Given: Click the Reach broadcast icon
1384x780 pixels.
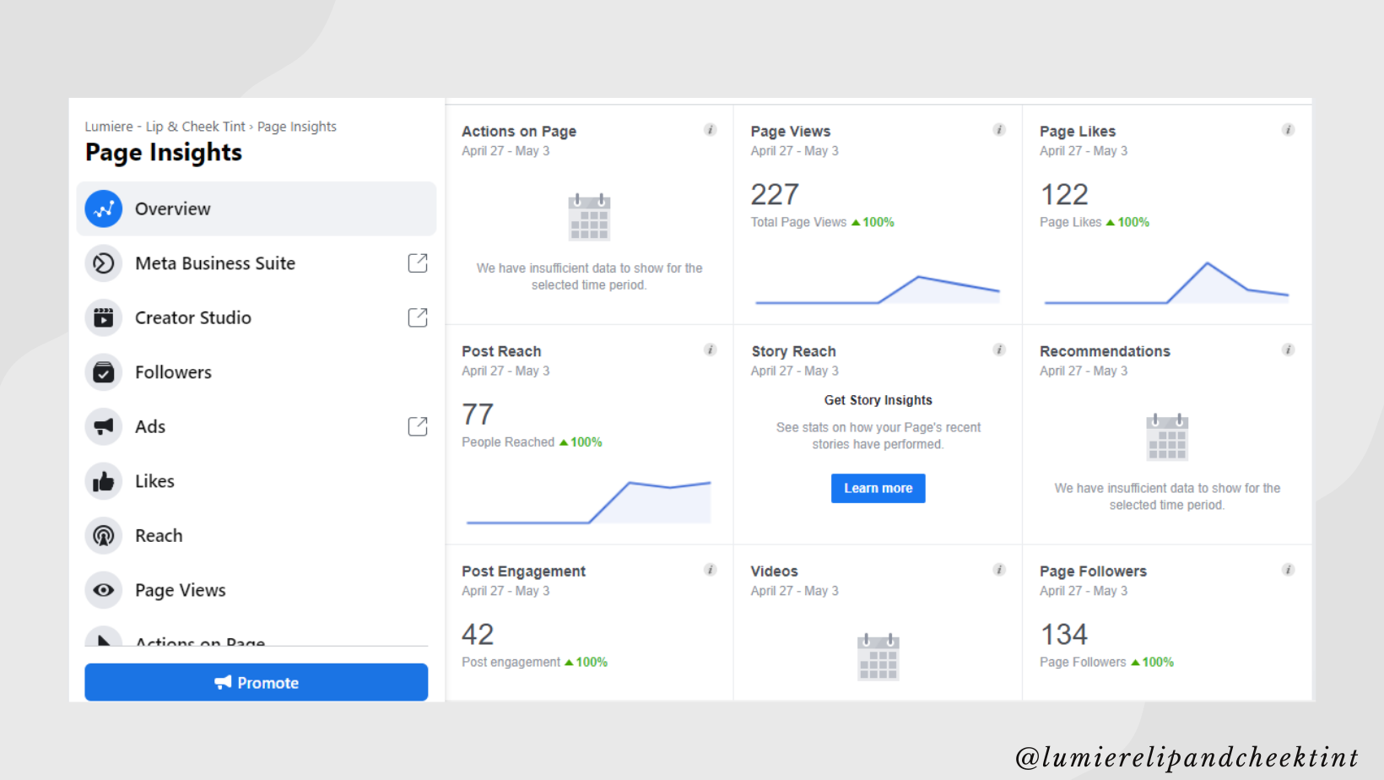Looking at the screenshot, I should pos(104,535).
